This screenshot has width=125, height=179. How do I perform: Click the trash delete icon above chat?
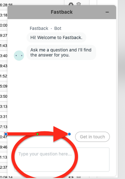79,4
